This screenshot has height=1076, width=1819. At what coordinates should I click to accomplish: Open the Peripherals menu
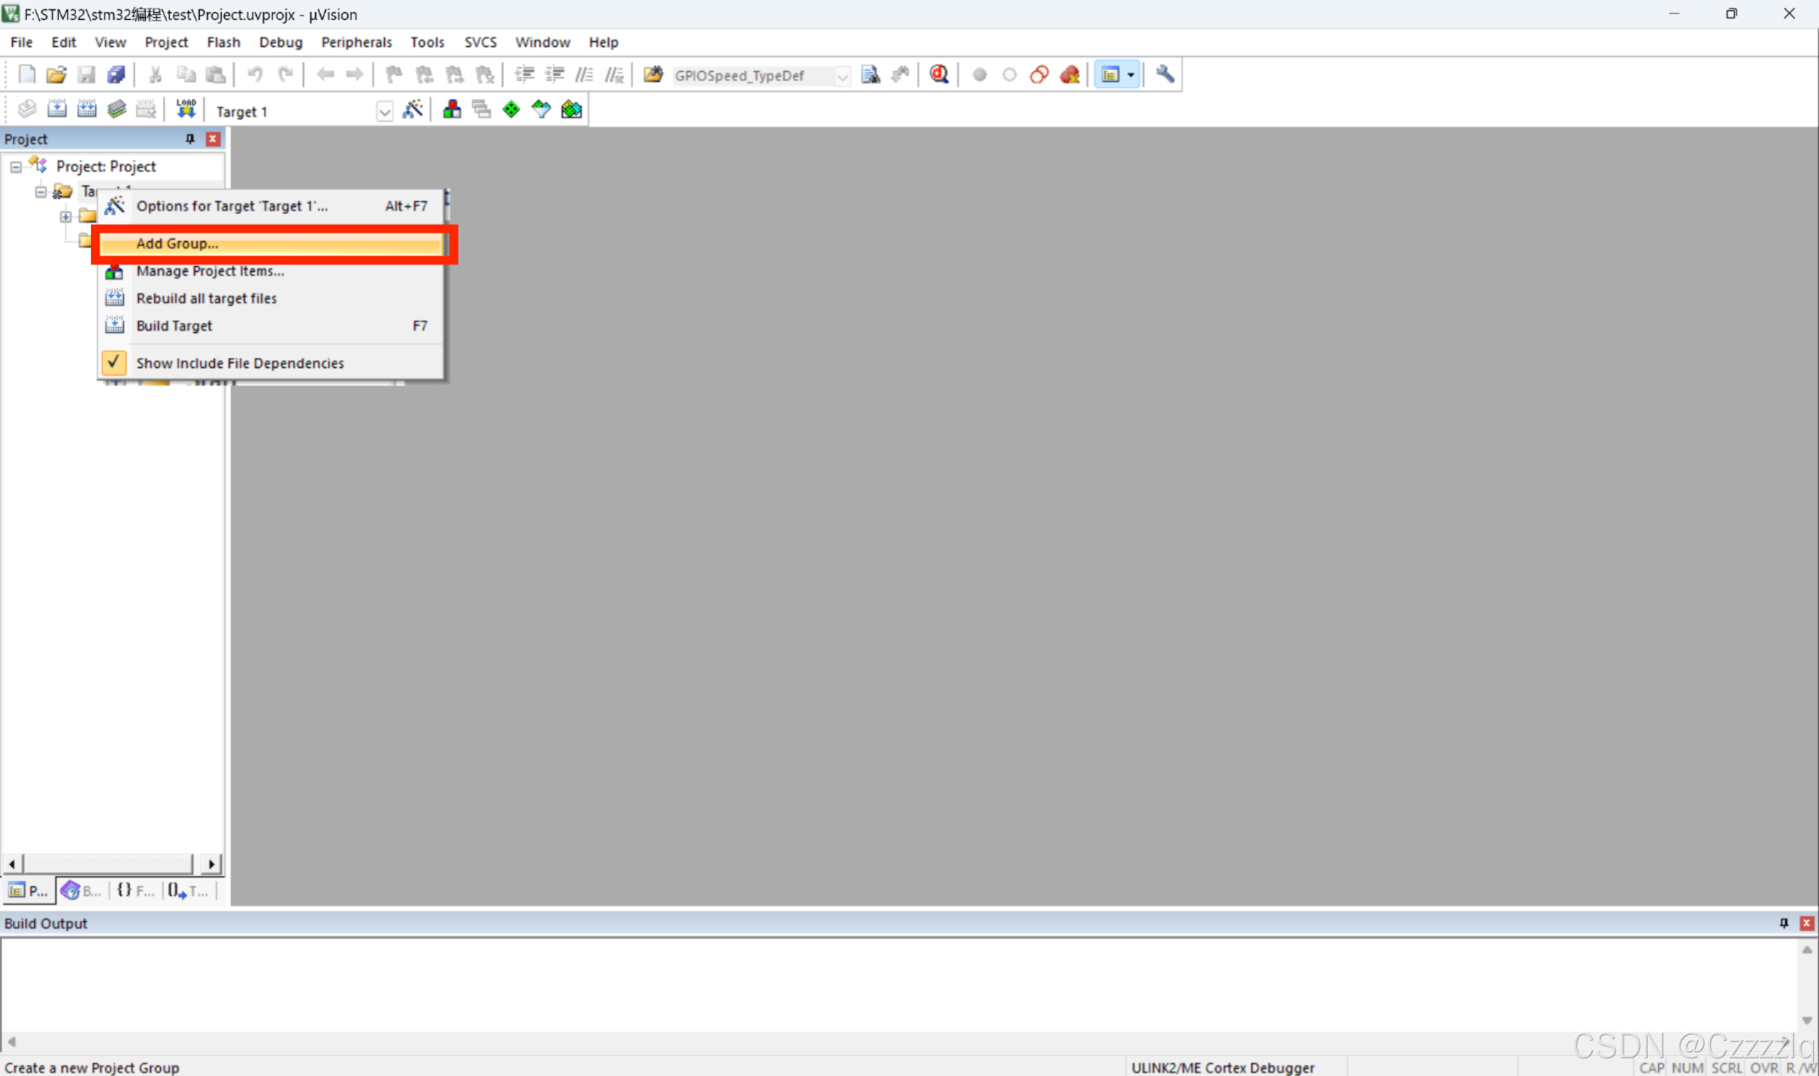(x=356, y=42)
